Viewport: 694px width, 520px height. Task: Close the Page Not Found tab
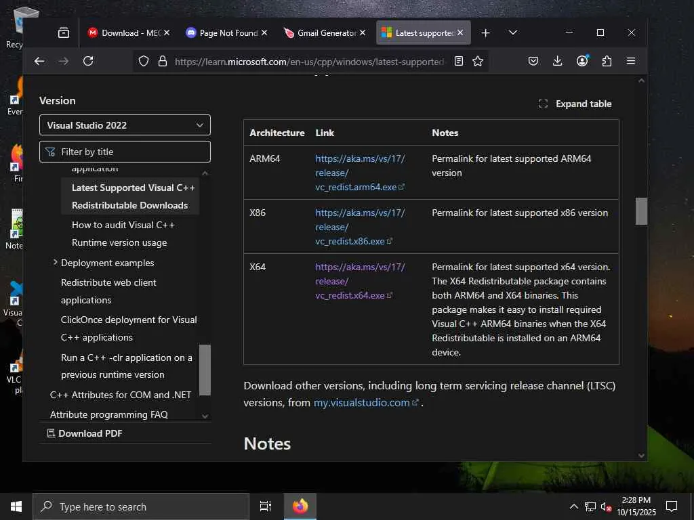264,32
